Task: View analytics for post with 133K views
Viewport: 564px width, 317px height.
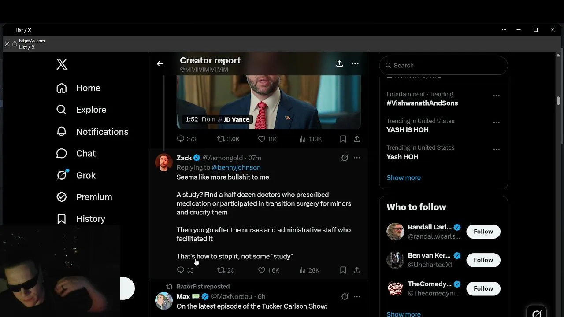Action: pos(310,139)
